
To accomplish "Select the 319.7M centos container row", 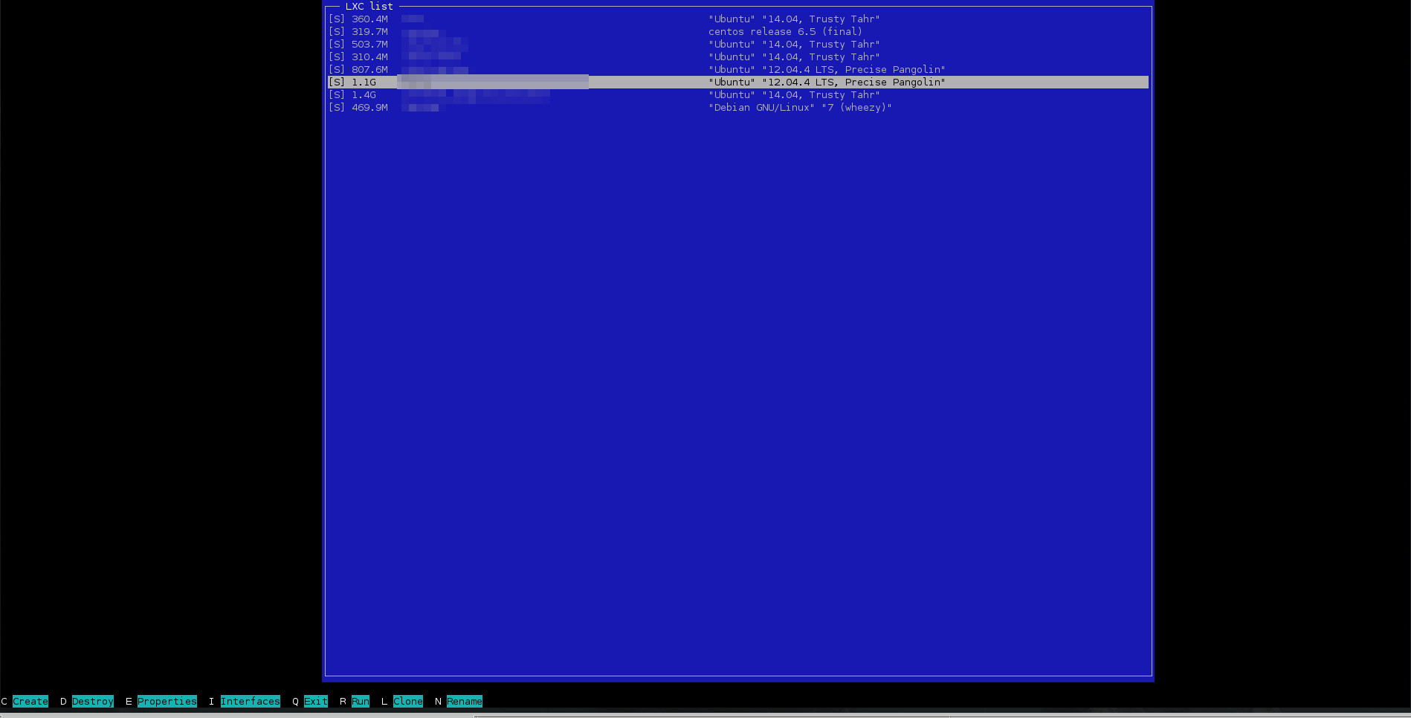I will 738,32.
